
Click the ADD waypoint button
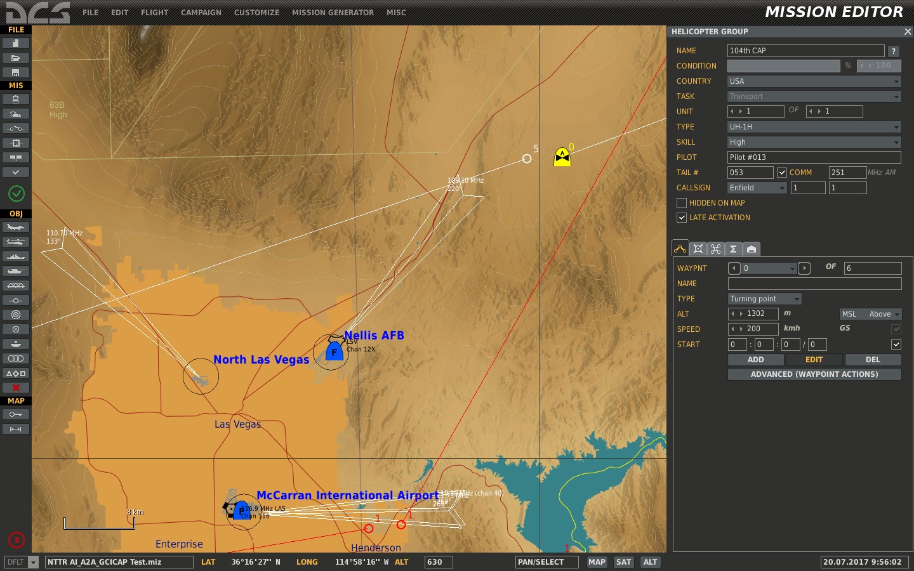[755, 360]
